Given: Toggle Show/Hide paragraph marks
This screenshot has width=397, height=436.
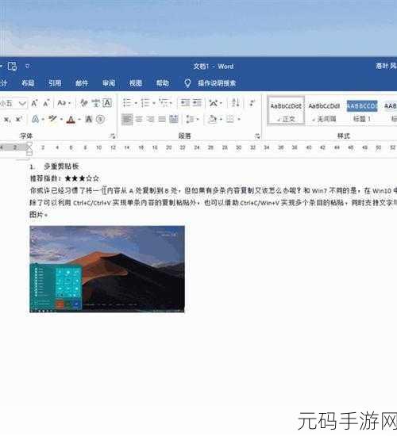Looking at the screenshot, I should pyautogui.click(x=252, y=103).
